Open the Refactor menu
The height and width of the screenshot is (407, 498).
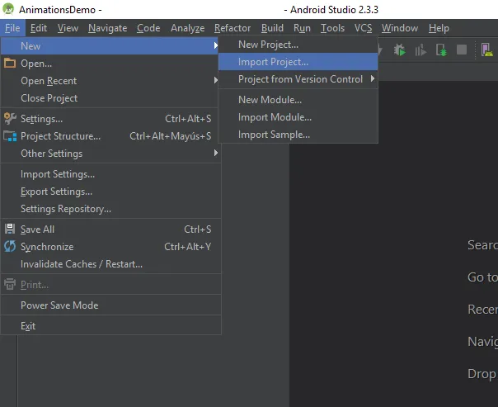coord(233,28)
